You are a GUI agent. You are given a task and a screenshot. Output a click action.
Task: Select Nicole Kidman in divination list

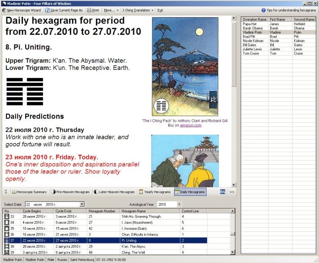point(278,41)
